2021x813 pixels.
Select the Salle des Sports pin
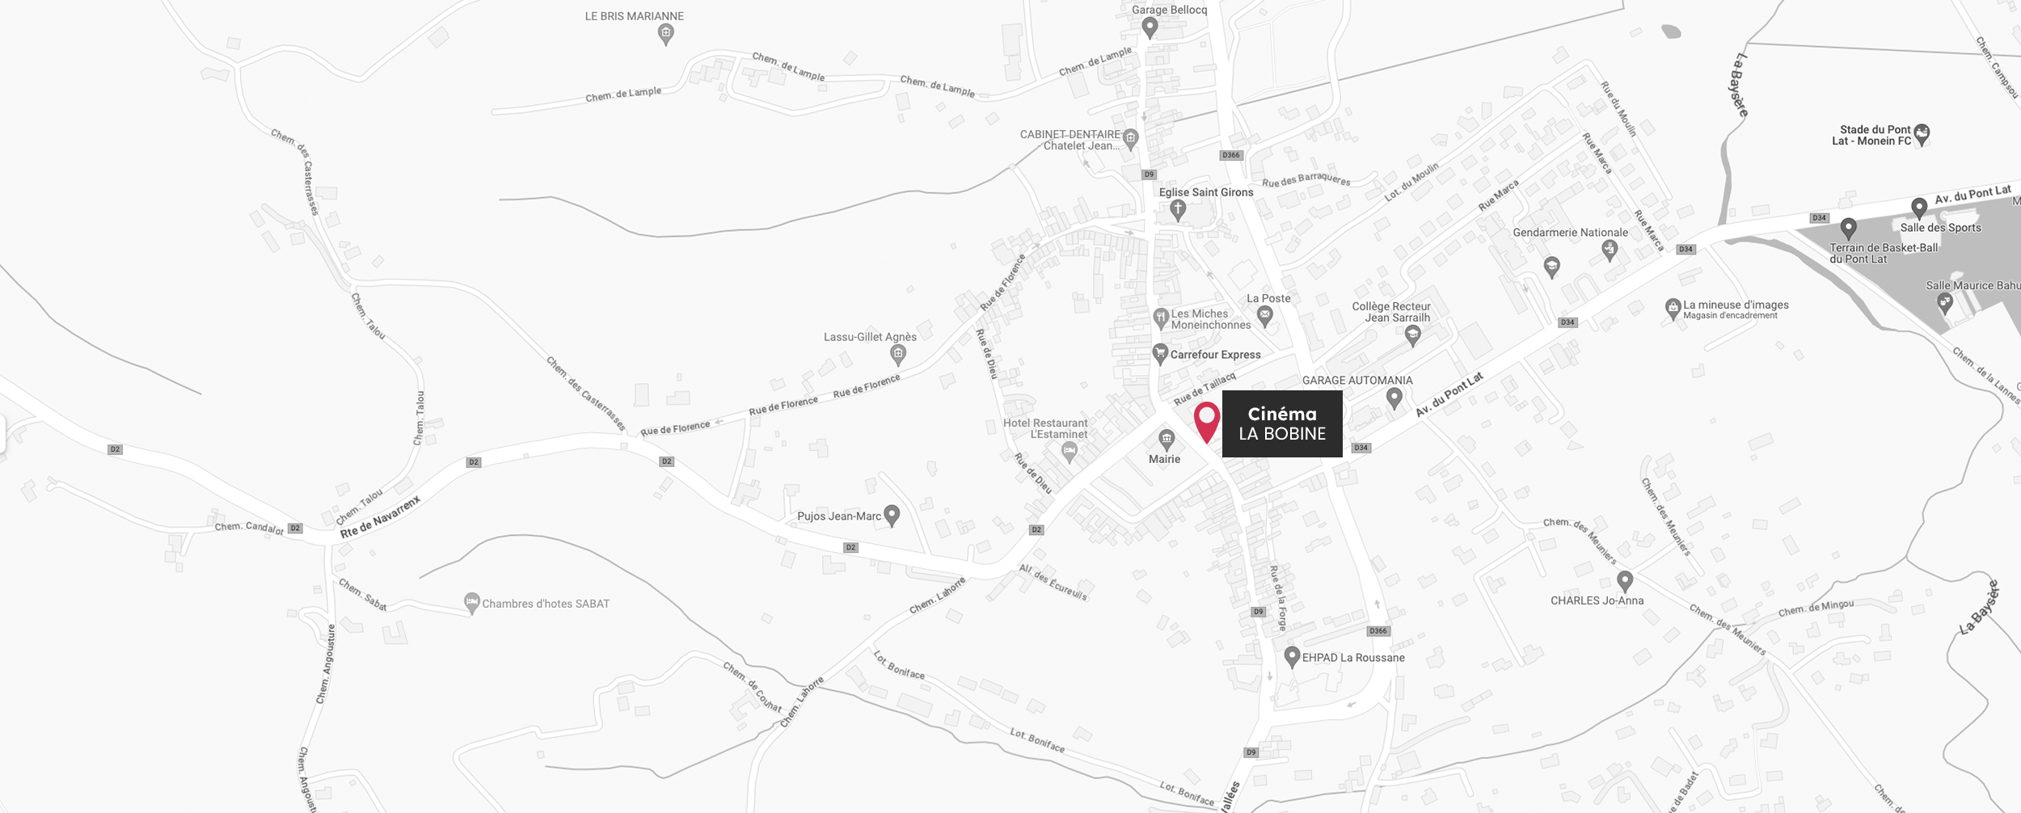(1919, 209)
